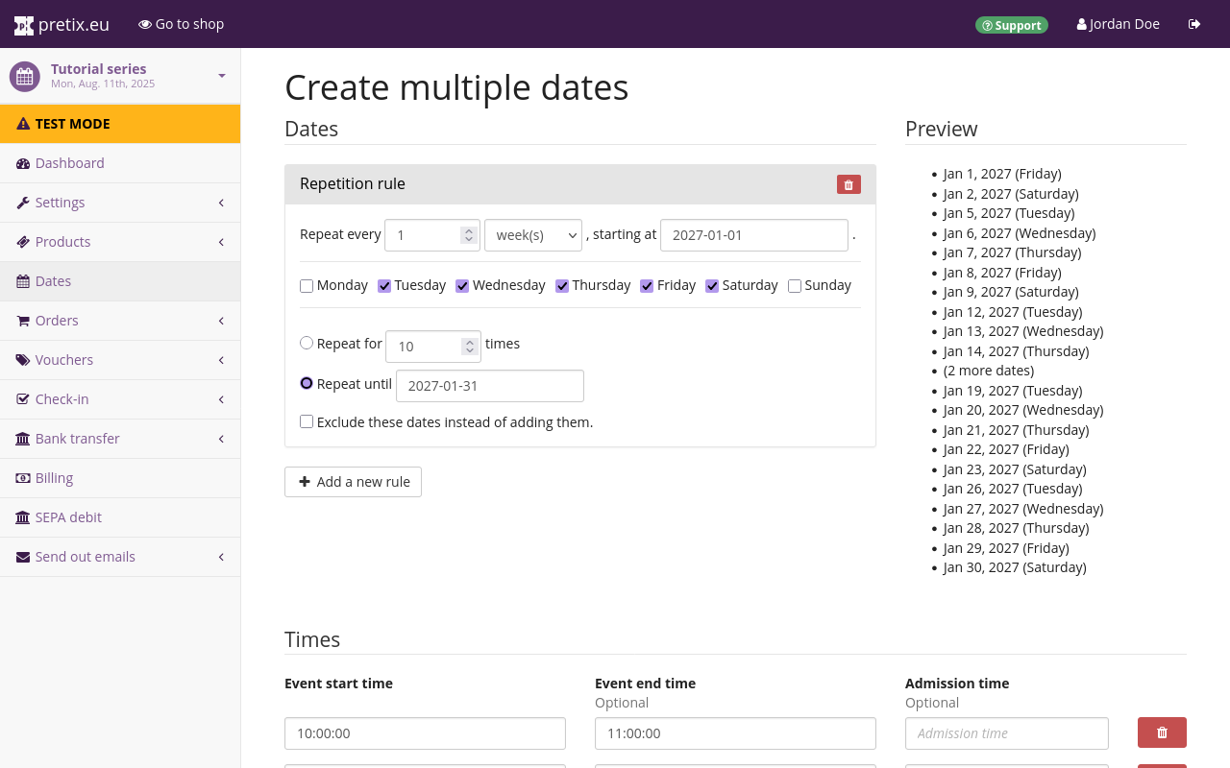This screenshot has width=1230, height=768.
Task: Increase 'Repeat every' using the stepper arrow
Action: point(470,228)
